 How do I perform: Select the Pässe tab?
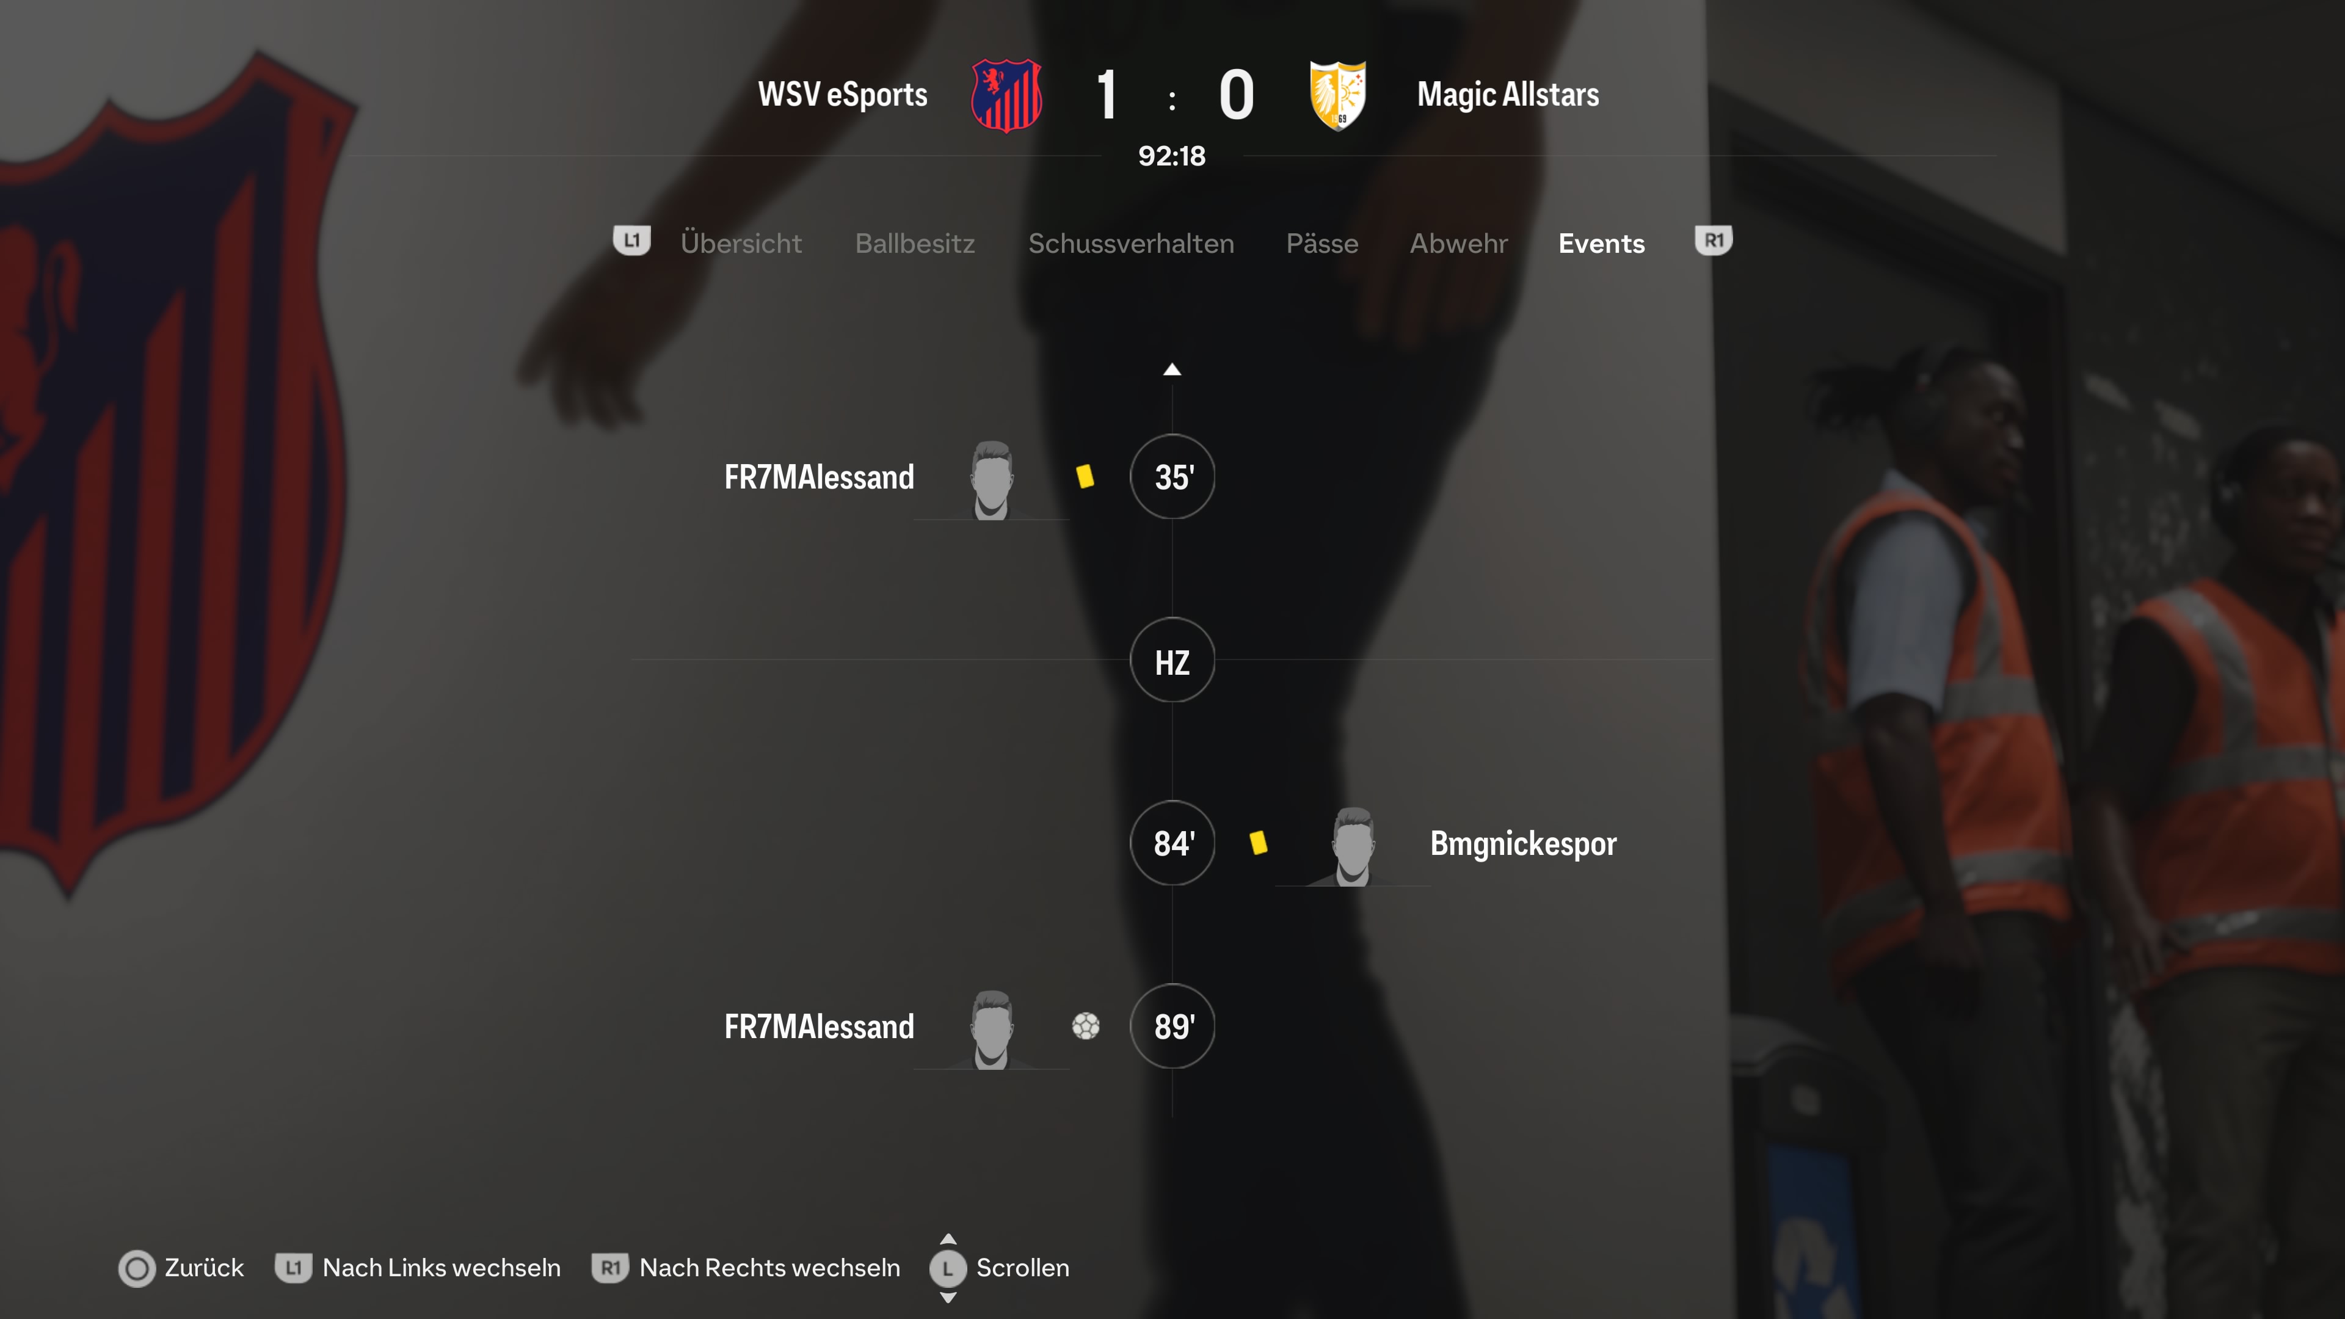[1322, 243]
